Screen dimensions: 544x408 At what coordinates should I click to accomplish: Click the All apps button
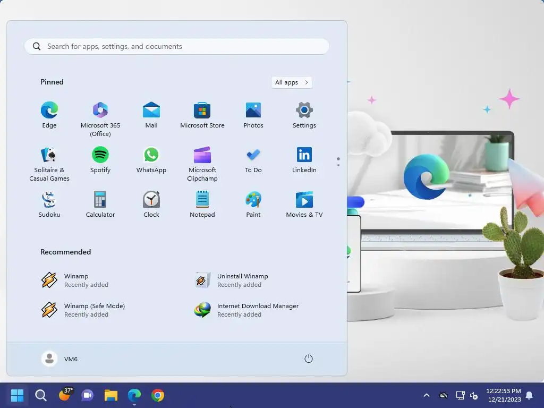pos(292,82)
